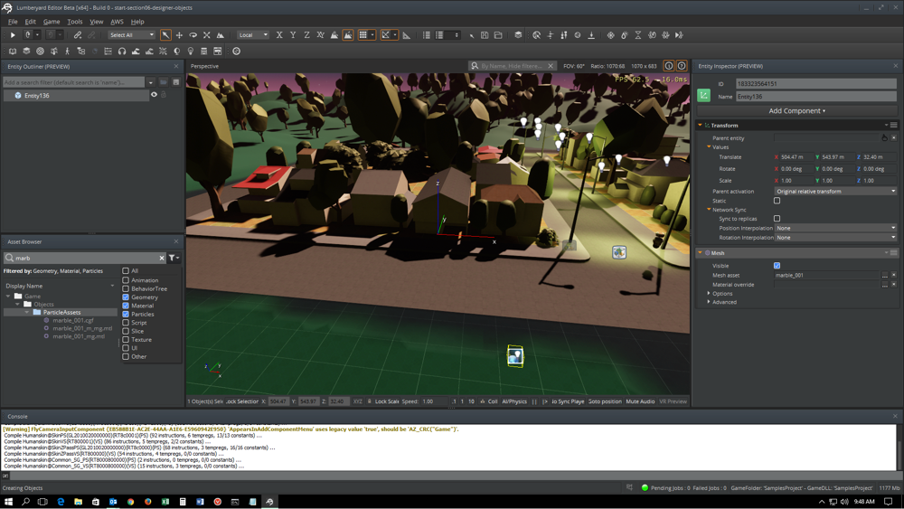Collapse the Transform component
The width and height of the screenshot is (904, 509).
coord(701,125)
